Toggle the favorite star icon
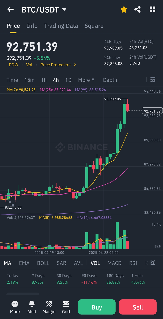163x319 pixels. coord(124,10)
